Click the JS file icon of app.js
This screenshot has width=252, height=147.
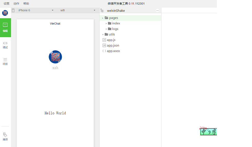pos(104,40)
